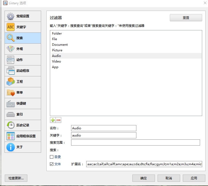Enable the 目录 checkbox
This screenshot has height=186, width=208.
click(51, 157)
